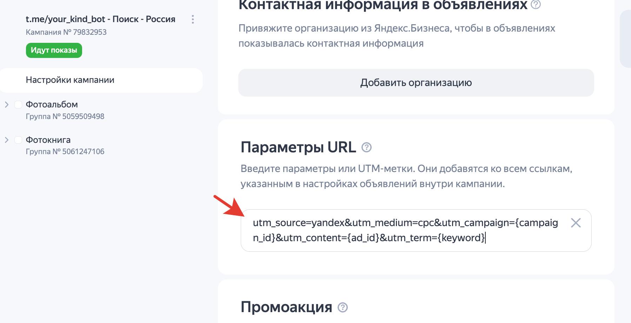Open the Фотоальбом ad group
The height and width of the screenshot is (323, 631).
point(52,105)
